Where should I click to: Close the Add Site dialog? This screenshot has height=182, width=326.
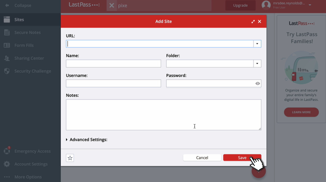[x=259, y=22]
